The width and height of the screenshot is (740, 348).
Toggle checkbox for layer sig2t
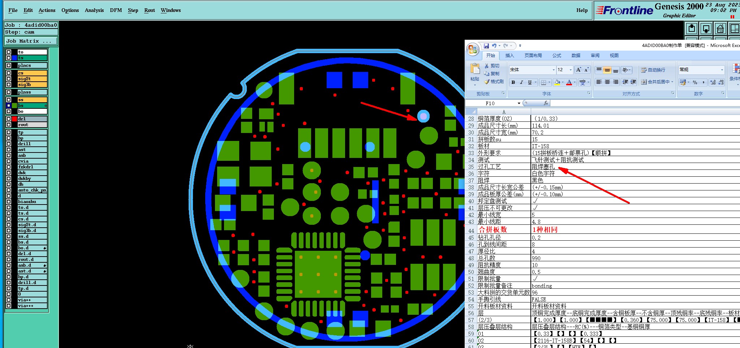click(x=9, y=79)
